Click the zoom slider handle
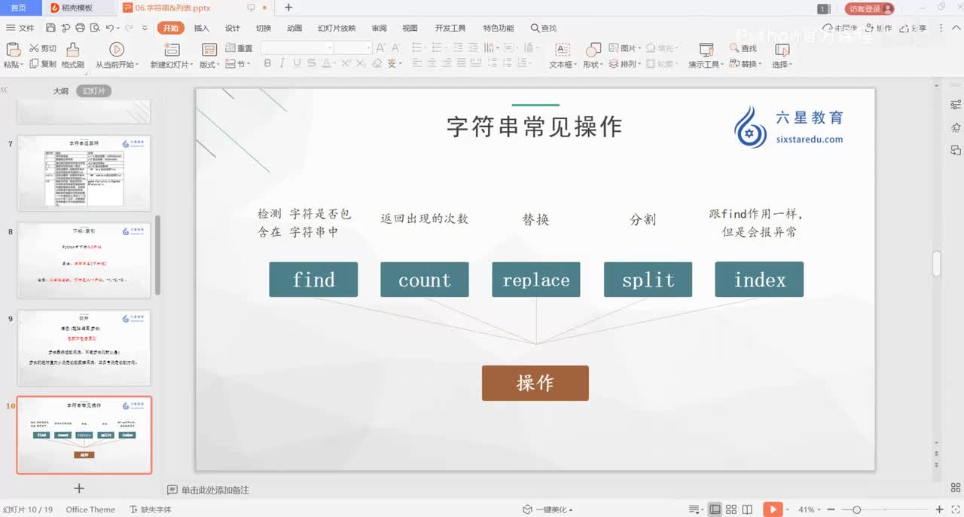Image resolution: width=964 pixels, height=517 pixels. click(856, 509)
